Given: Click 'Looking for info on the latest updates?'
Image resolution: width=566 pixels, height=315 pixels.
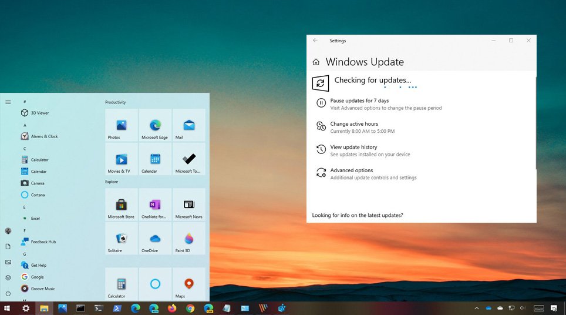Looking at the screenshot, I should click(358, 216).
